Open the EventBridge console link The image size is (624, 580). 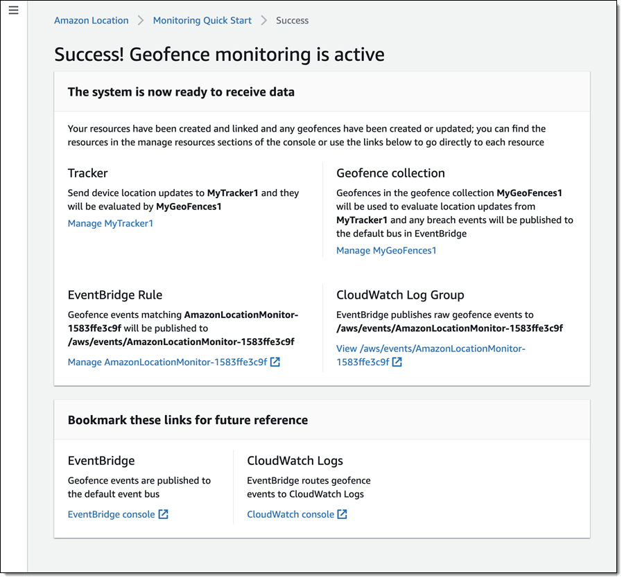click(111, 514)
